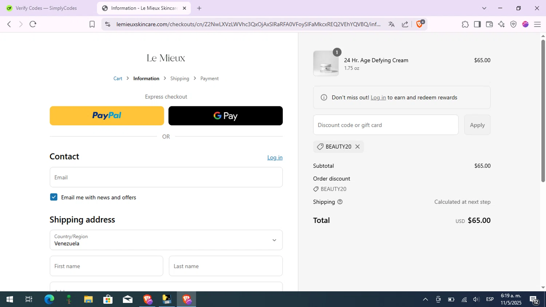Switch to Verify Codes — SimplyCodes tab
Viewport: 546px width, 307px height.
pos(47,8)
